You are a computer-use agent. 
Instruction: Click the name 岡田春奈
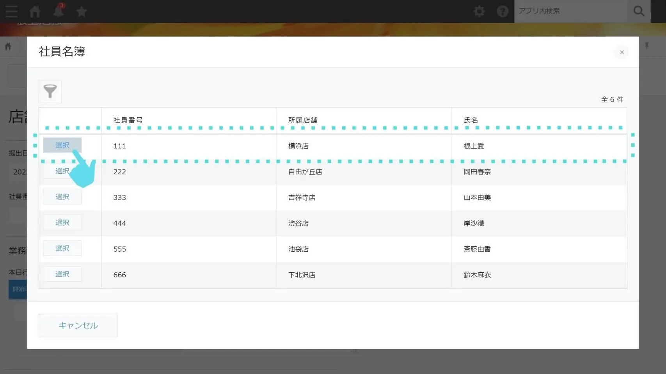pyautogui.click(x=477, y=172)
